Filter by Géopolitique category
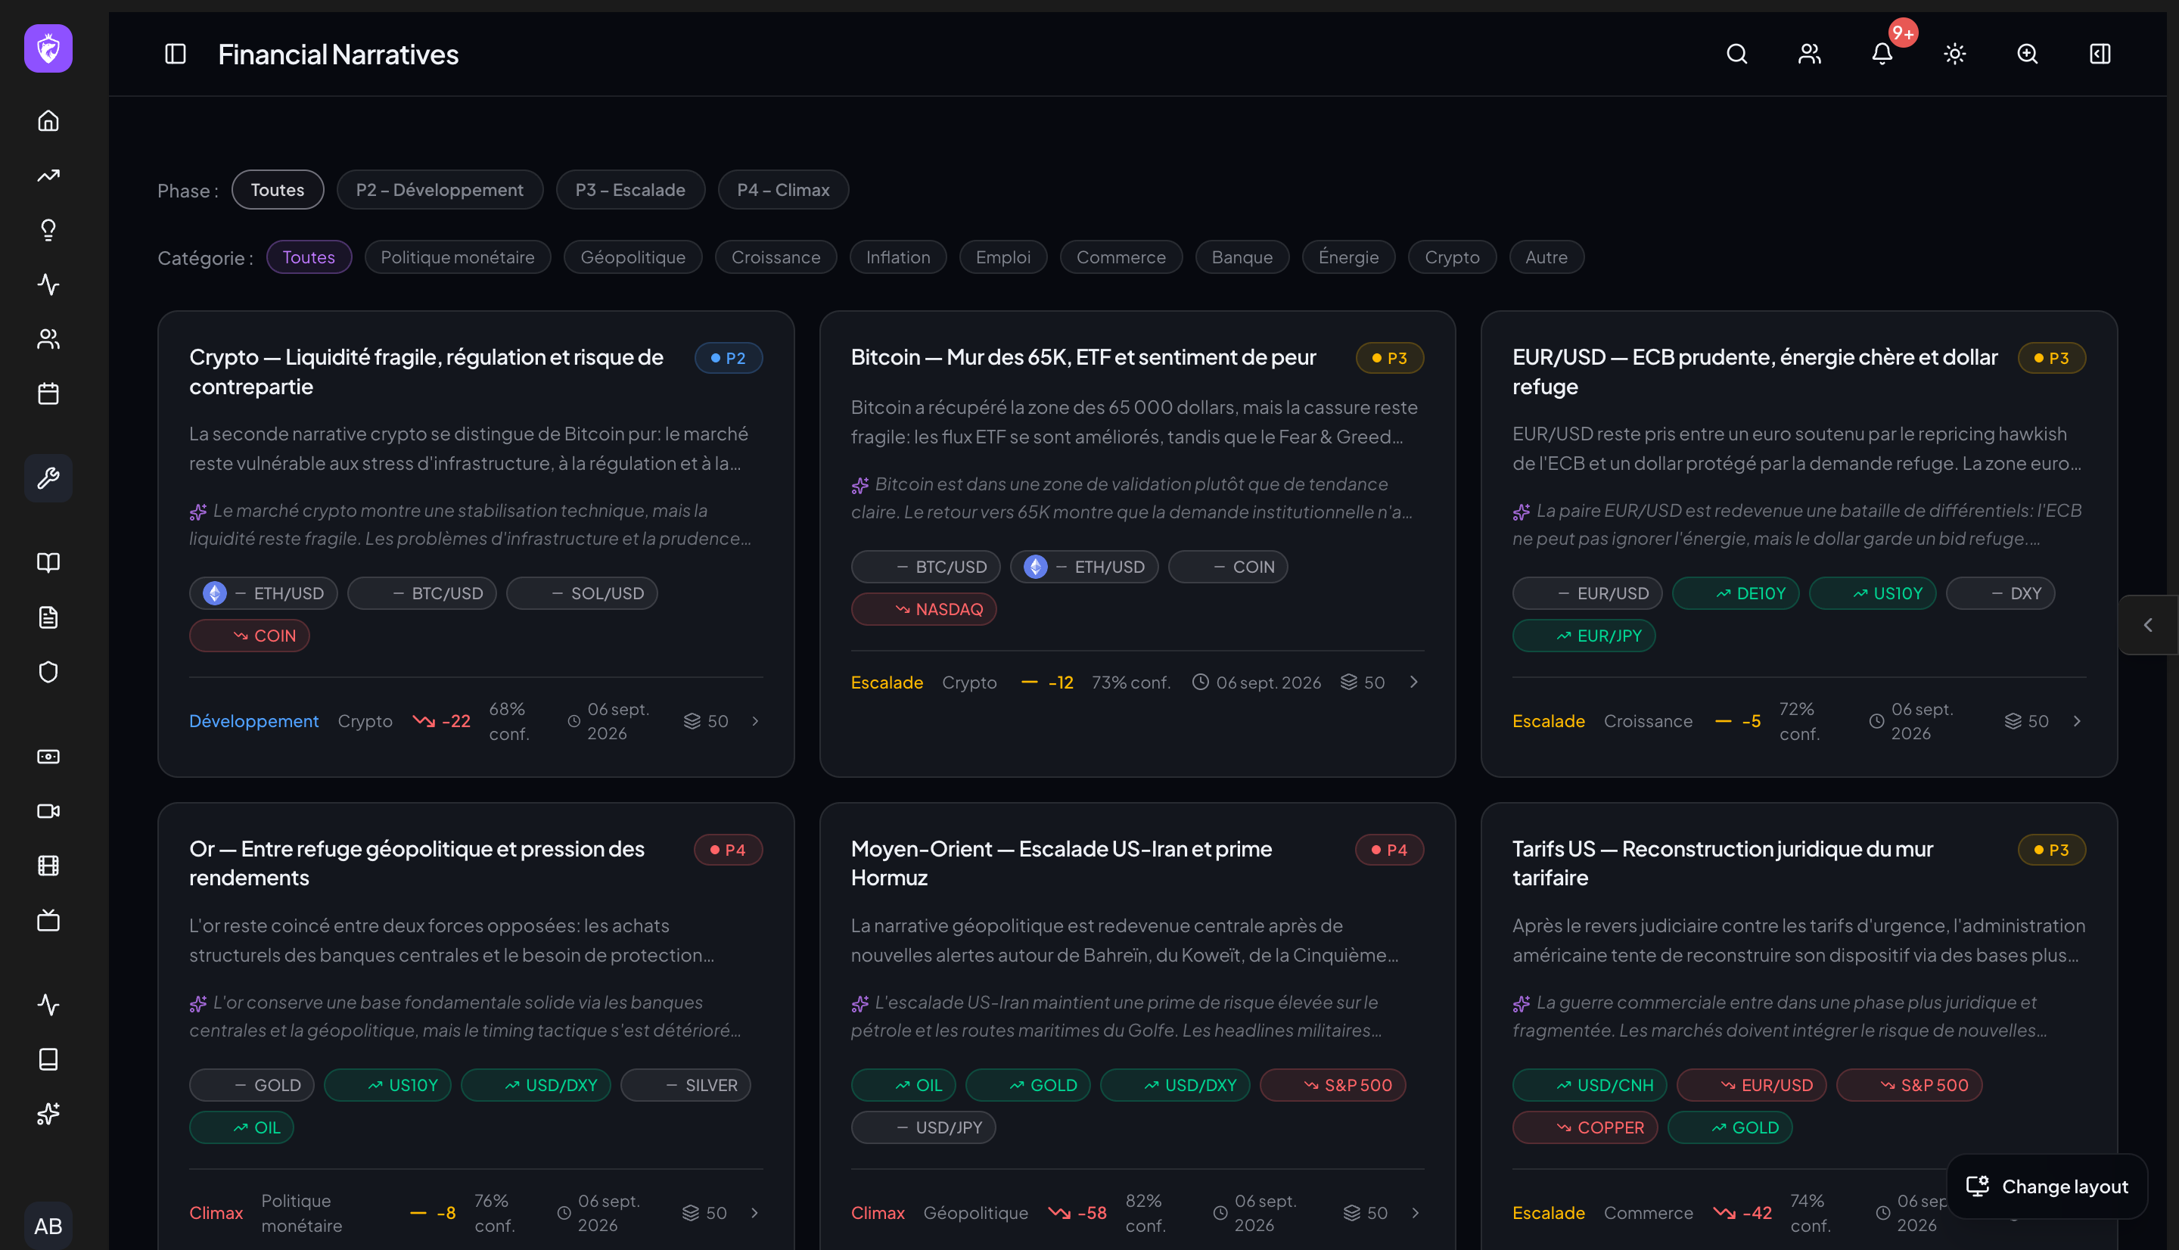This screenshot has height=1250, width=2179. 633,257
